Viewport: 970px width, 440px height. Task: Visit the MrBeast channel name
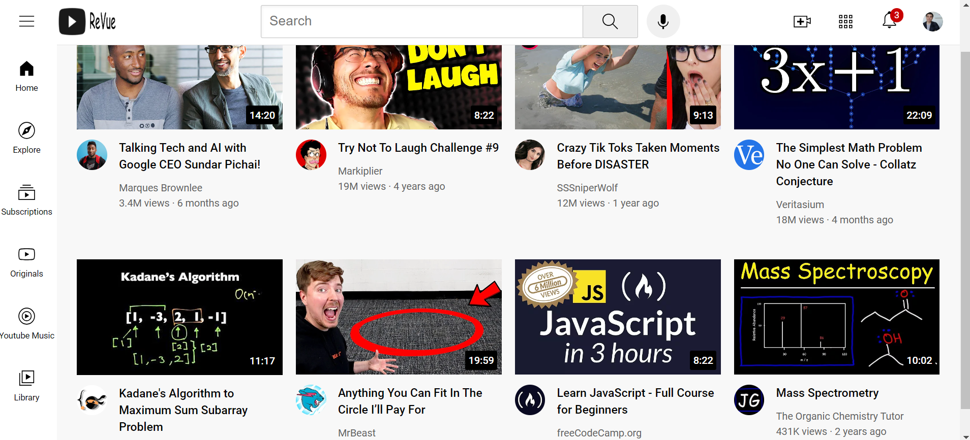[356, 433]
